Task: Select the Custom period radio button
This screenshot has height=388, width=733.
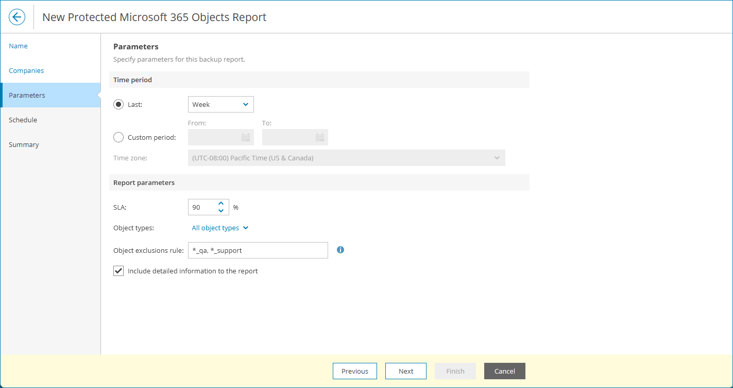Action: click(118, 137)
